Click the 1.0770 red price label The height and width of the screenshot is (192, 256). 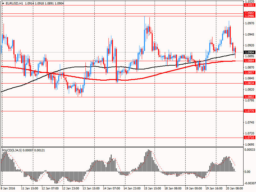[x=249, y=111]
